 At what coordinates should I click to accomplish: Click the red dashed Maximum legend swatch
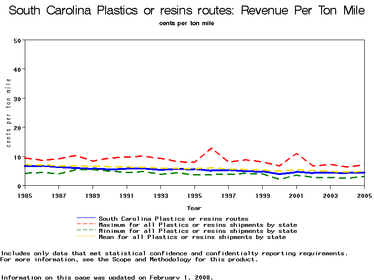[x=86, y=225]
